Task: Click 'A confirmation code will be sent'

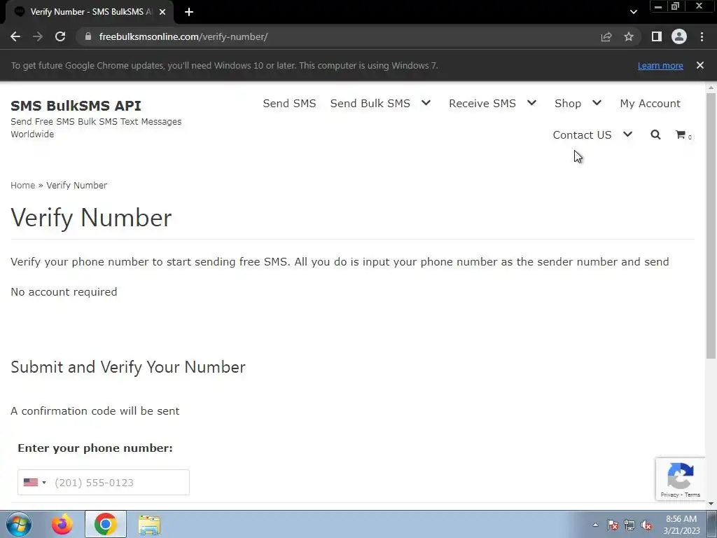Action: [x=95, y=411]
